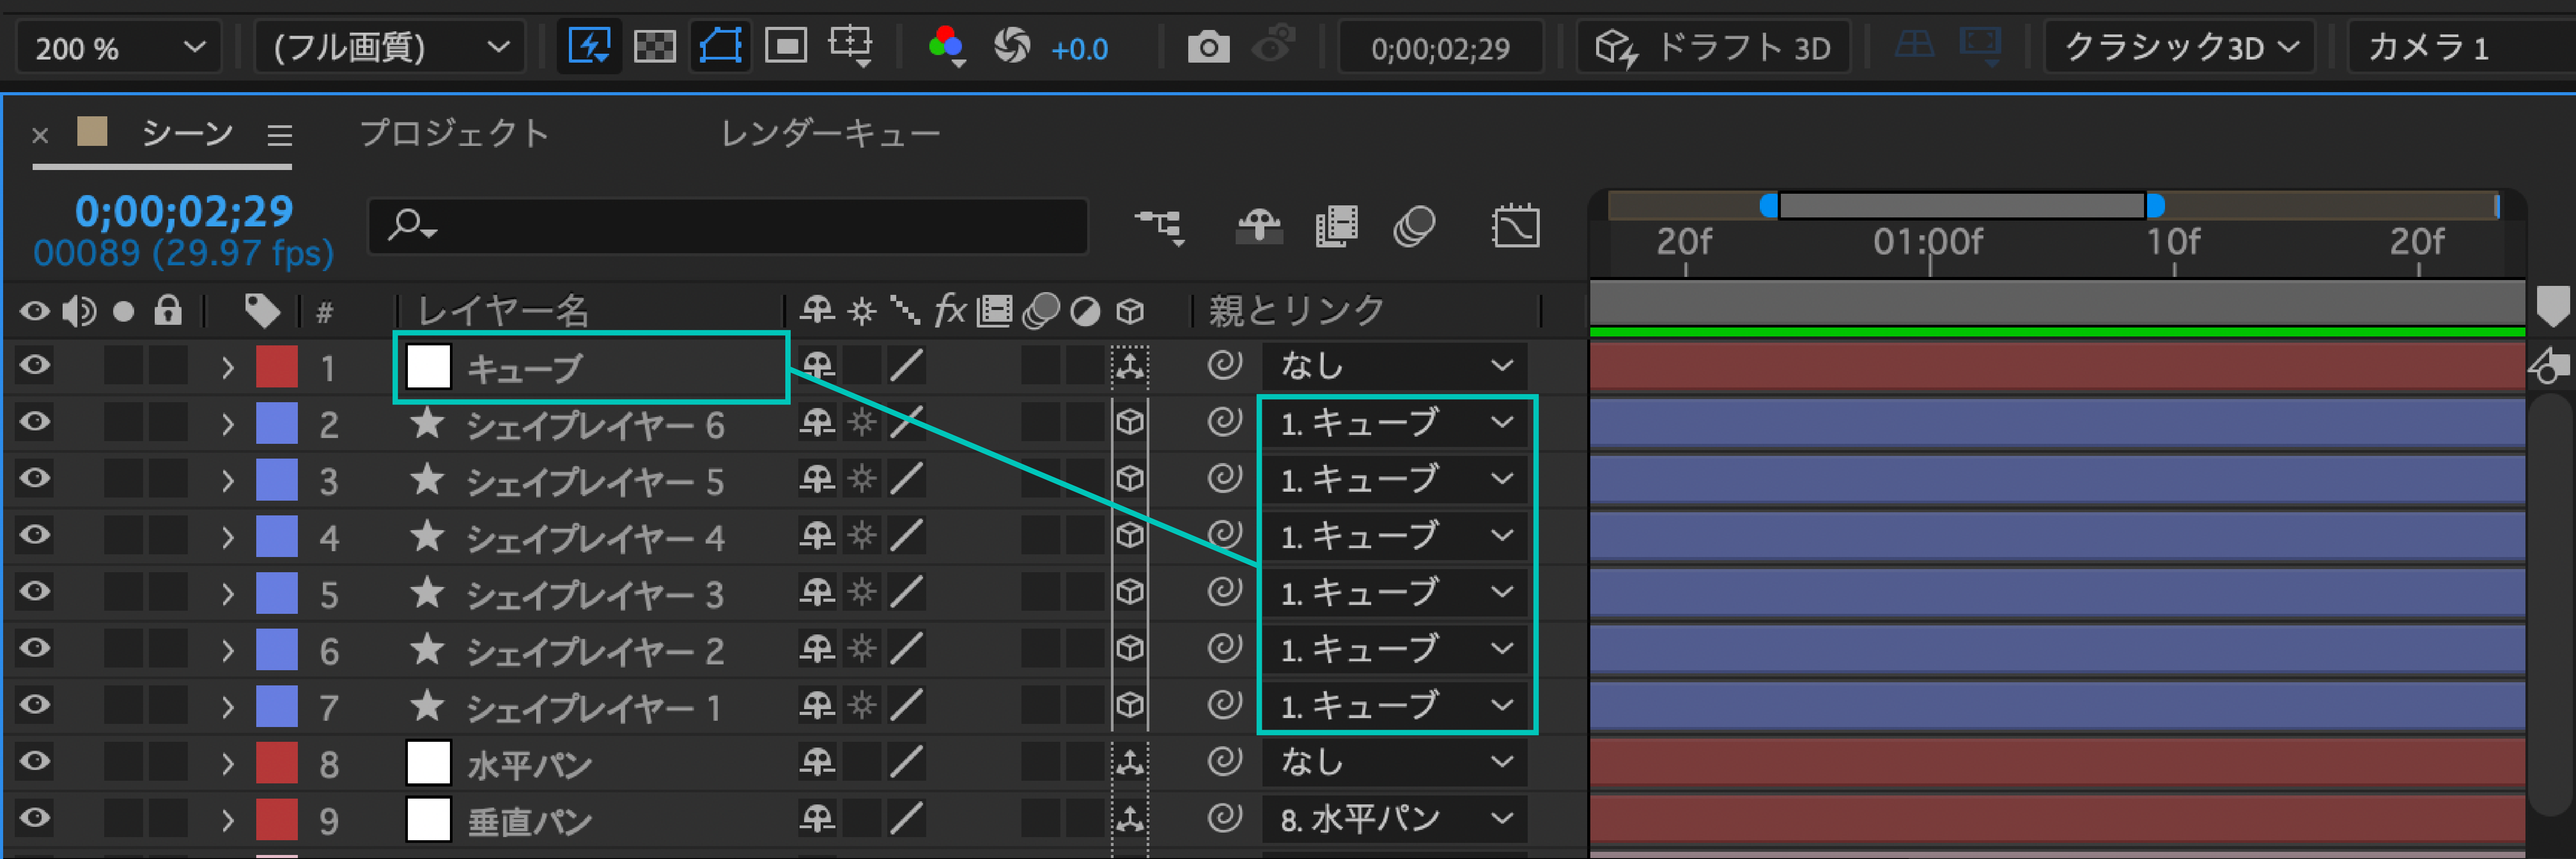Hide シェイプレイヤー 1 eye toggle
2576x859 pixels.
coord(35,706)
